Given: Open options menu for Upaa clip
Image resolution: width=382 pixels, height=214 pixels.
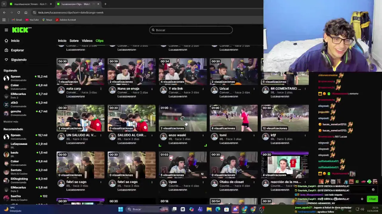Looking at the screenshot, I should [x=203, y=182].
